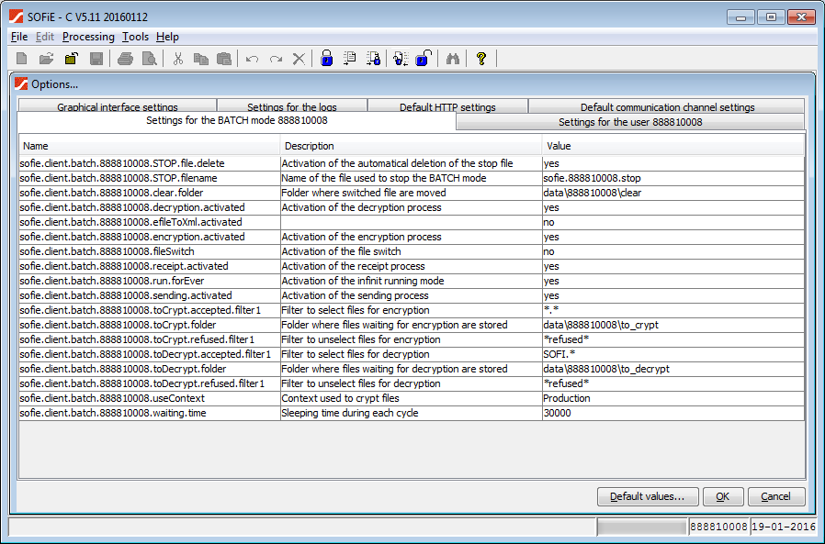Select Settings for the user 888810008 tab
Viewport: 825px width, 544px height.
click(x=630, y=122)
